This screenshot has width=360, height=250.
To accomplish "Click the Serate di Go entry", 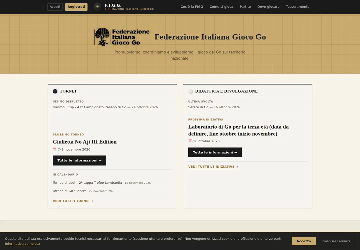I will [x=198, y=107].
